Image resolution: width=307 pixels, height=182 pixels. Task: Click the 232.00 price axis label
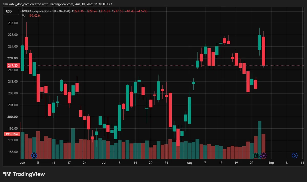pos(13,23)
